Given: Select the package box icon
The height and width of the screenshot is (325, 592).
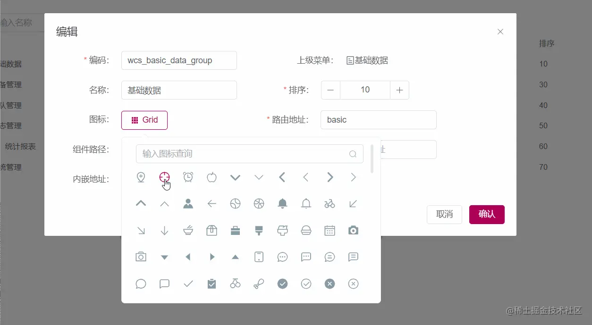Looking at the screenshot, I should (211, 230).
